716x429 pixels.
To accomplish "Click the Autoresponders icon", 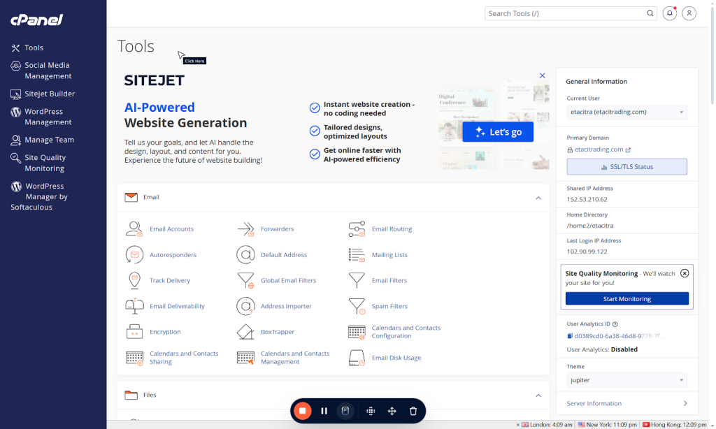I will tap(134, 255).
